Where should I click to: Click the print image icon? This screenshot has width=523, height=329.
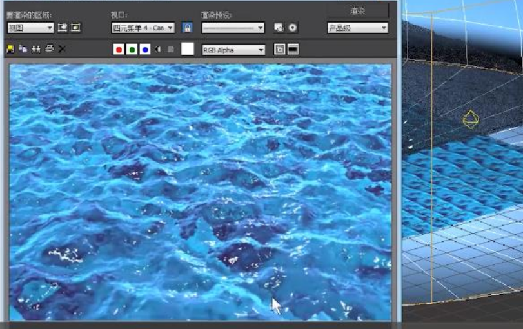pos(49,49)
